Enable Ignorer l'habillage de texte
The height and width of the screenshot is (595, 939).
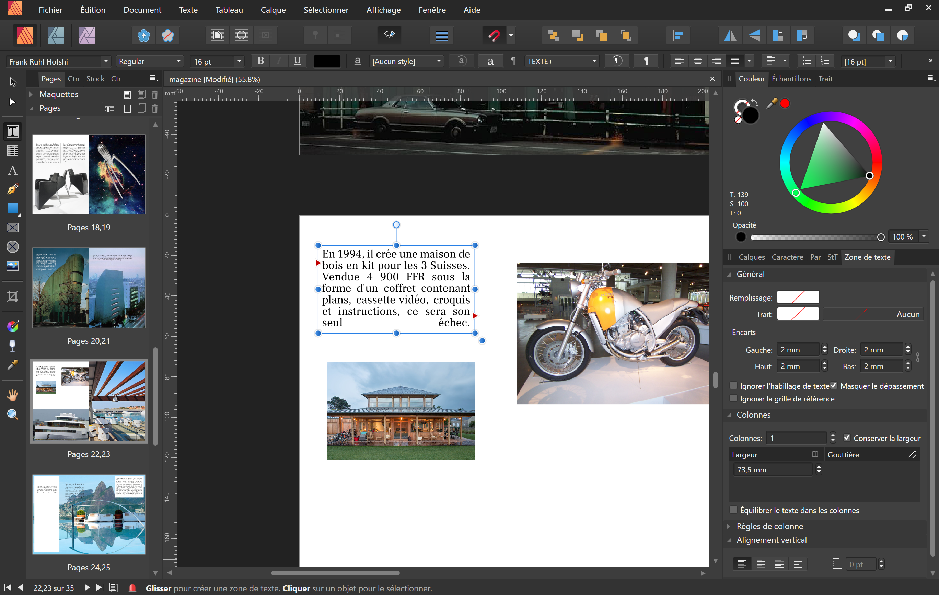pos(733,386)
